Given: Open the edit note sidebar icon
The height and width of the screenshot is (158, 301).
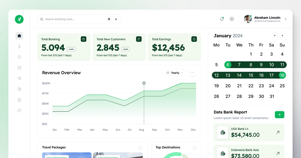Looking at the screenshot, I should click(x=19, y=89).
